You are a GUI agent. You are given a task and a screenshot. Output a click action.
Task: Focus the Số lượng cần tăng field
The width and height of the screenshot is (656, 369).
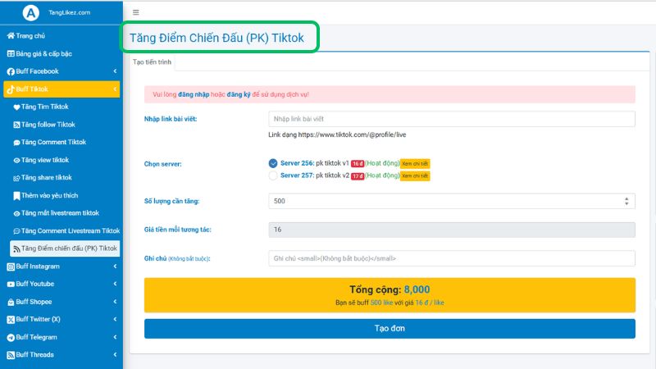(x=452, y=201)
